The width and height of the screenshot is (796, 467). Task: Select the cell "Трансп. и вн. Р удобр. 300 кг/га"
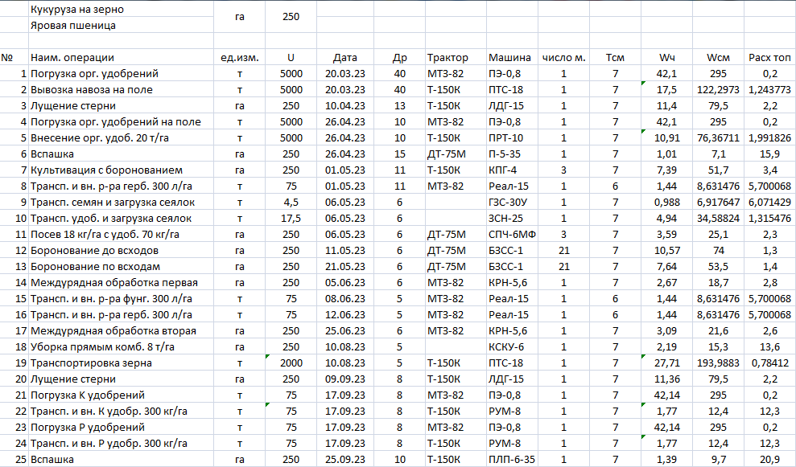tap(121, 444)
